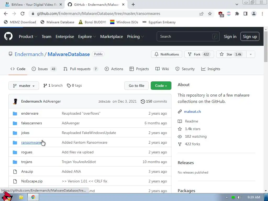
Task: Bookmark this page with the star icon
Action: tap(210, 14)
